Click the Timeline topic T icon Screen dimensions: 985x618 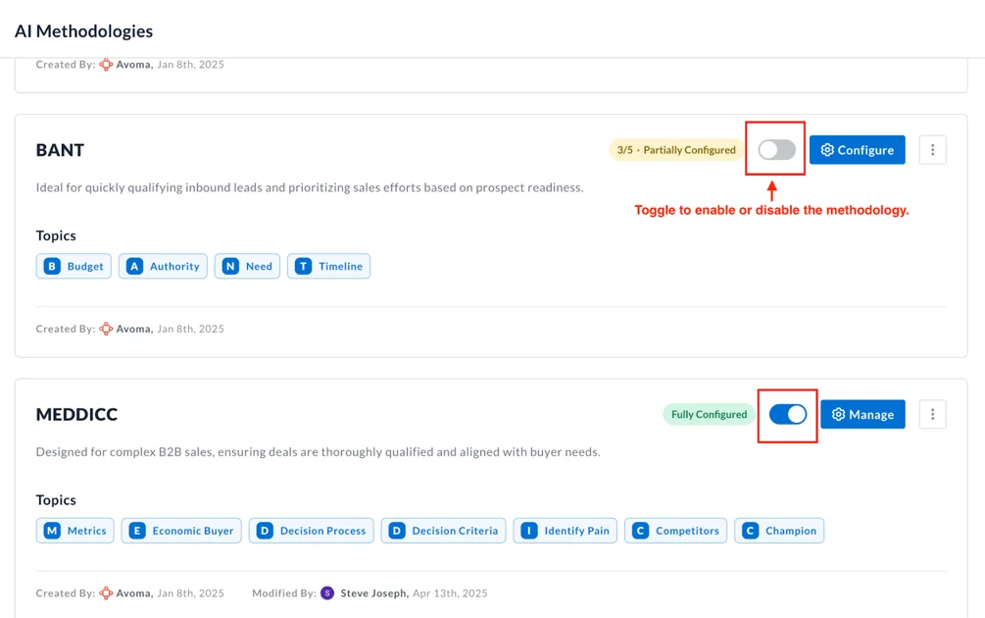coord(304,266)
